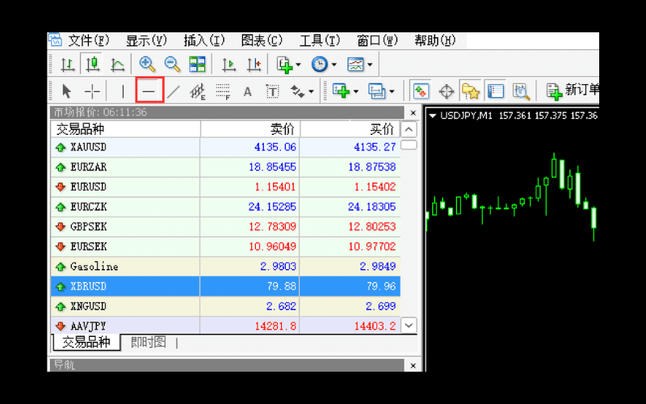The width and height of the screenshot is (646, 404).
Task: Switch chart to line chart style
Action: [x=118, y=65]
